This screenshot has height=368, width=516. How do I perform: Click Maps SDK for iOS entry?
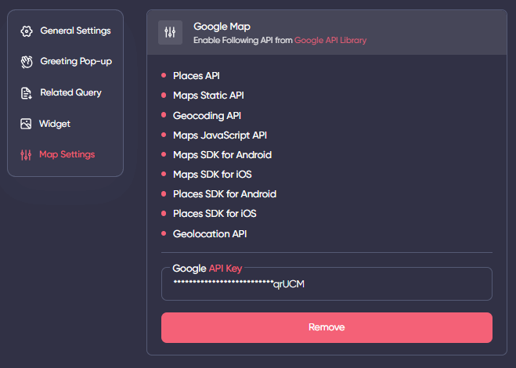click(212, 175)
